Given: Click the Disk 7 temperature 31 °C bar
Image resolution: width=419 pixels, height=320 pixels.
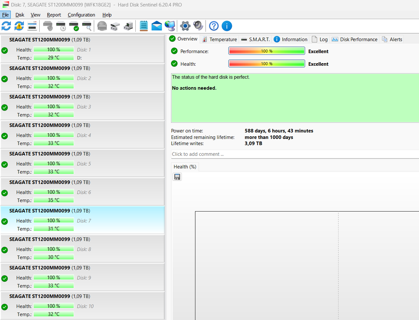Looking at the screenshot, I should click(54, 229).
